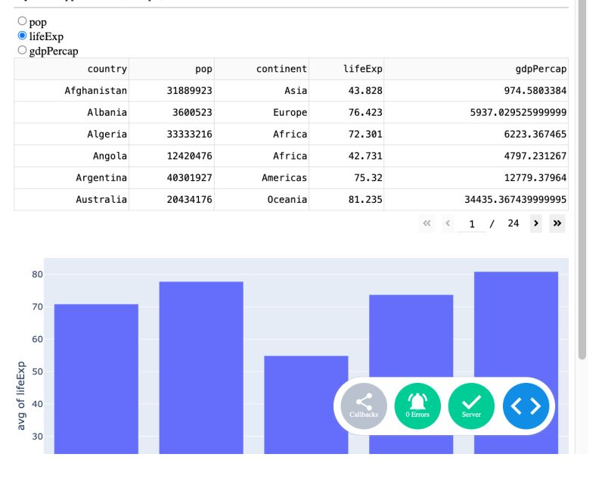This screenshot has width=605, height=485.
Task: Click the population cell 20434176
Action: (x=172, y=200)
